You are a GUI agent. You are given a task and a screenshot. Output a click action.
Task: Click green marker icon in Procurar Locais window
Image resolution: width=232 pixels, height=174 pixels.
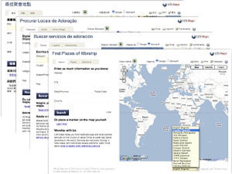pos(107,28)
